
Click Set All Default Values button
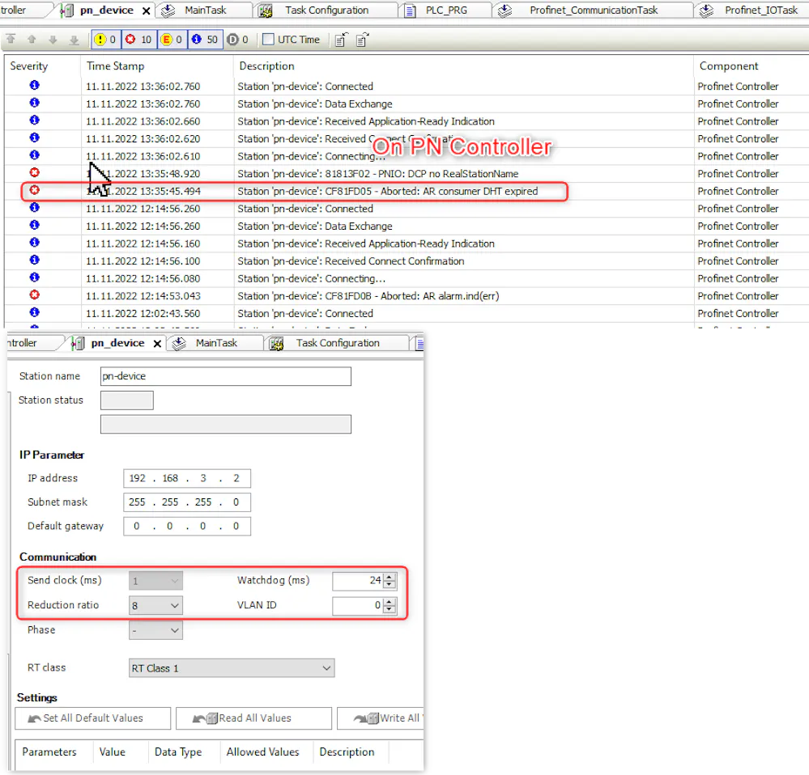(x=92, y=718)
